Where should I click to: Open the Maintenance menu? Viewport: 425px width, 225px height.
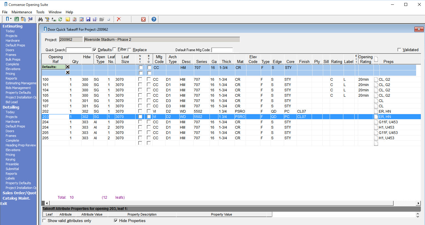[x=22, y=12]
